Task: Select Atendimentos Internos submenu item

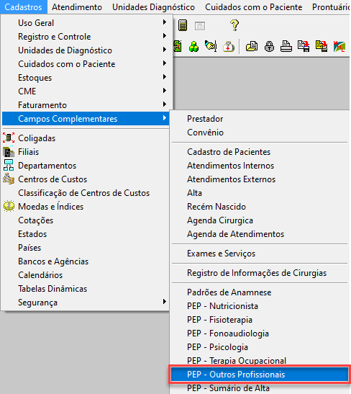Action: [260, 166]
